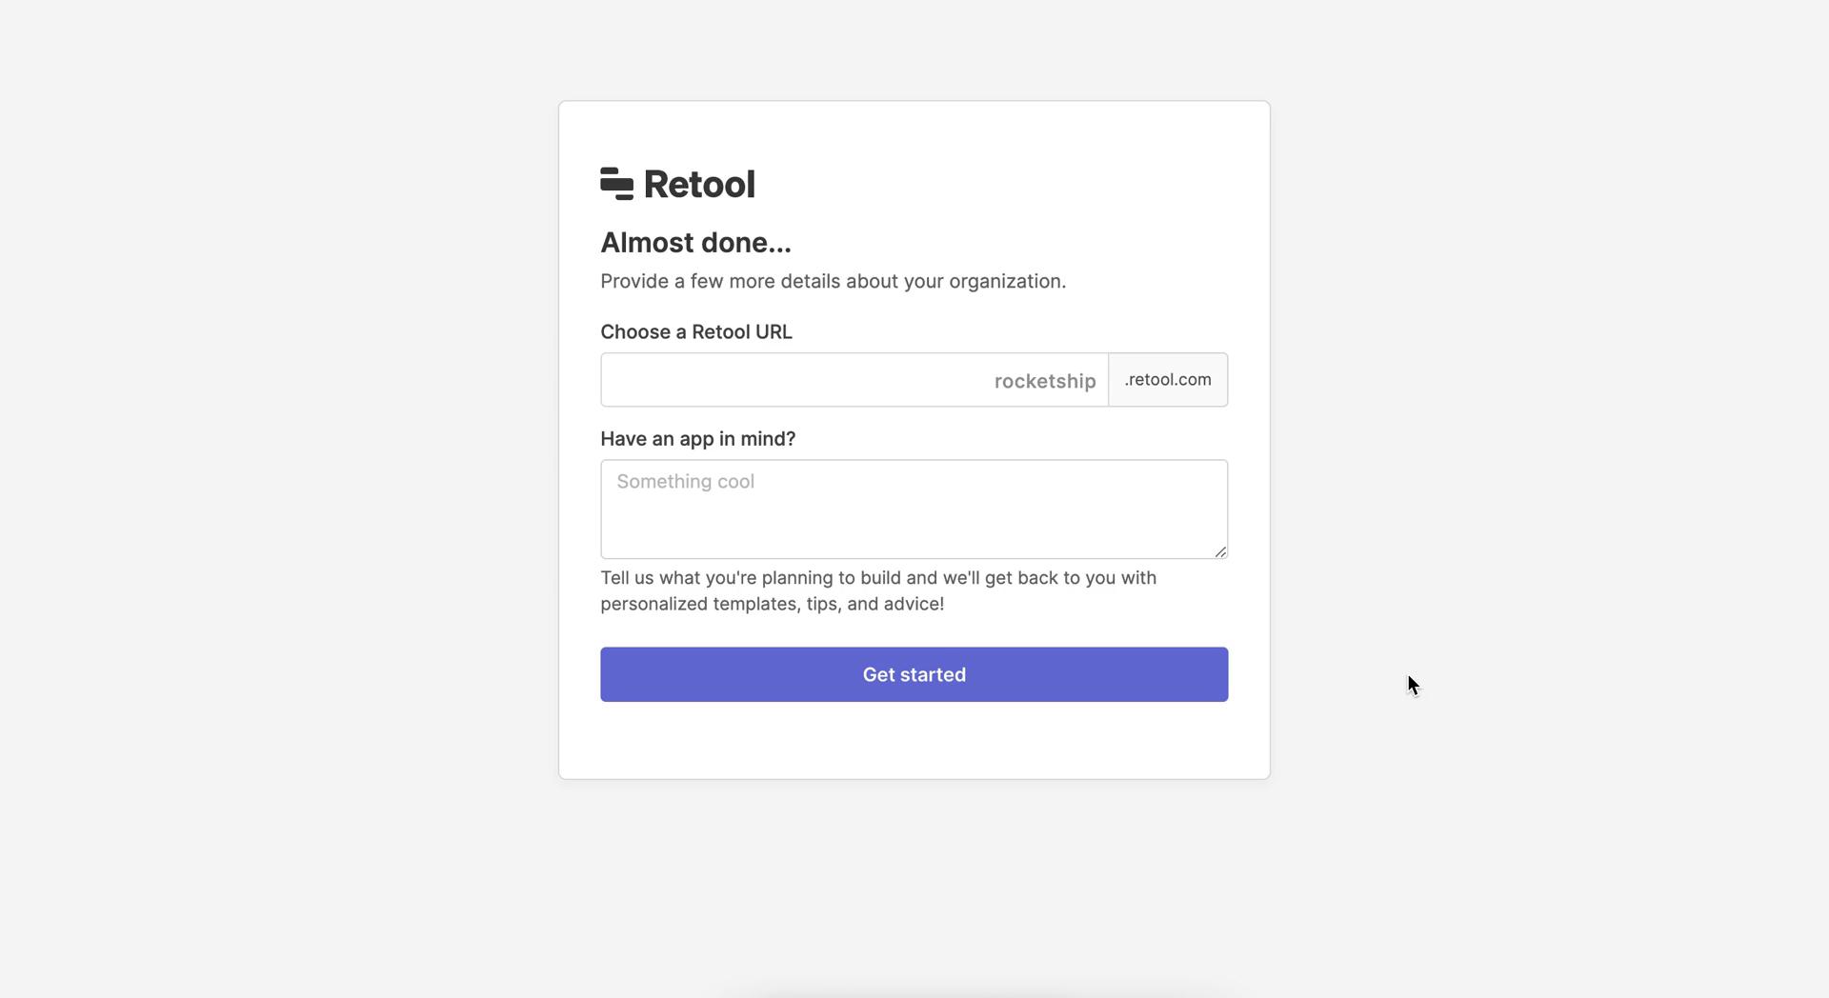Click the personalized templates helper text
Image resolution: width=1829 pixels, height=998 pixels.
click(877, 590)
